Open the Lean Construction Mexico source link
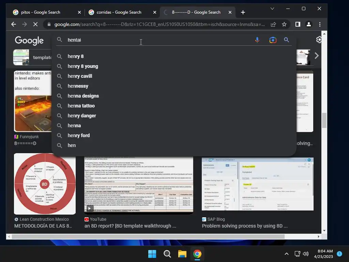 point(42,219)
